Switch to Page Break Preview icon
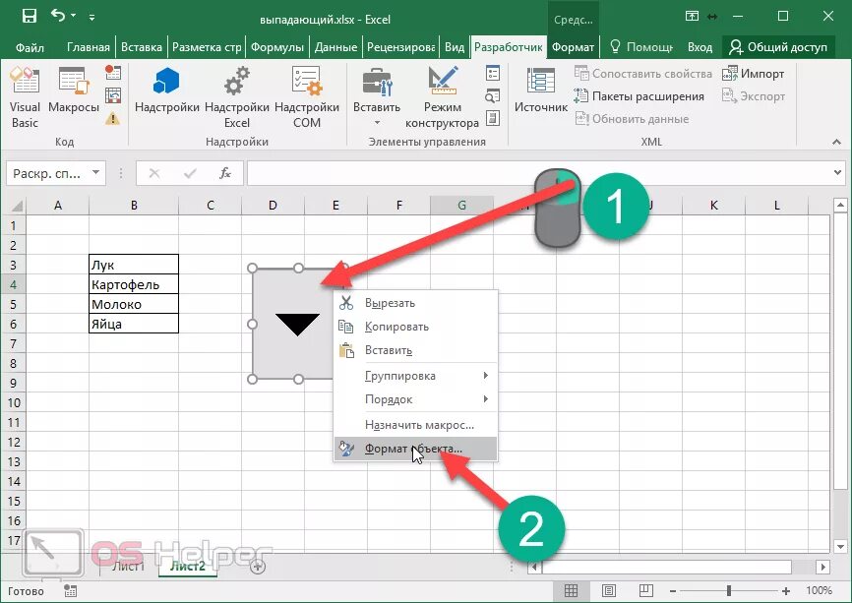 [x=646, y=590]
